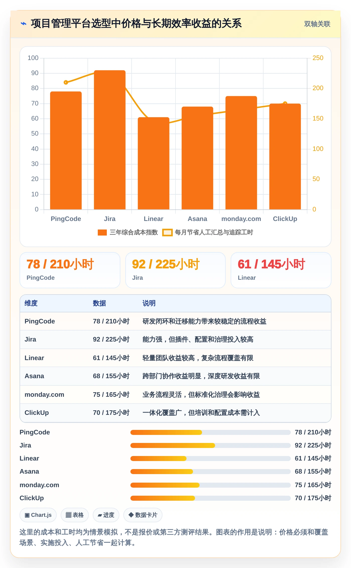The height and width of the screenshot is (568, 351).
Task: Click the 双轴关联 badge in the header
Action: 317,24
